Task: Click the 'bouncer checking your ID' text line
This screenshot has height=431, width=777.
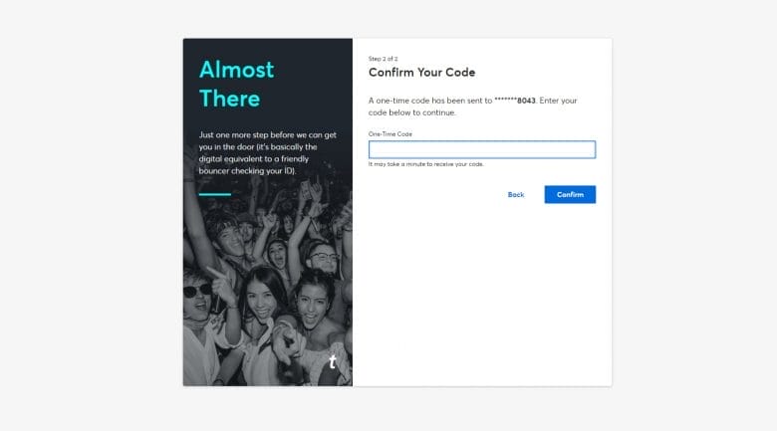Action: [247, 171]
